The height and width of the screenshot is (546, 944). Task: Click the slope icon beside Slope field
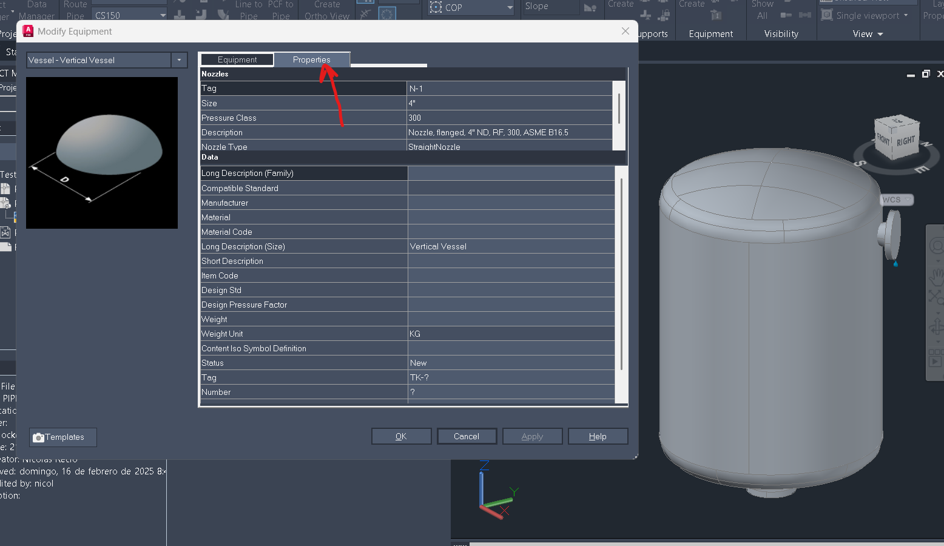click(590, 7)
